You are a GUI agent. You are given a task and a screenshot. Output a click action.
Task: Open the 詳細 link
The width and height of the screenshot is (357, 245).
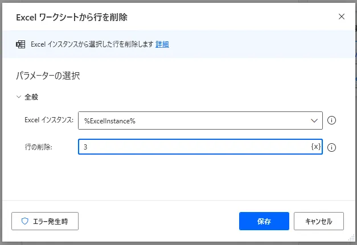(x=162, y=44)
